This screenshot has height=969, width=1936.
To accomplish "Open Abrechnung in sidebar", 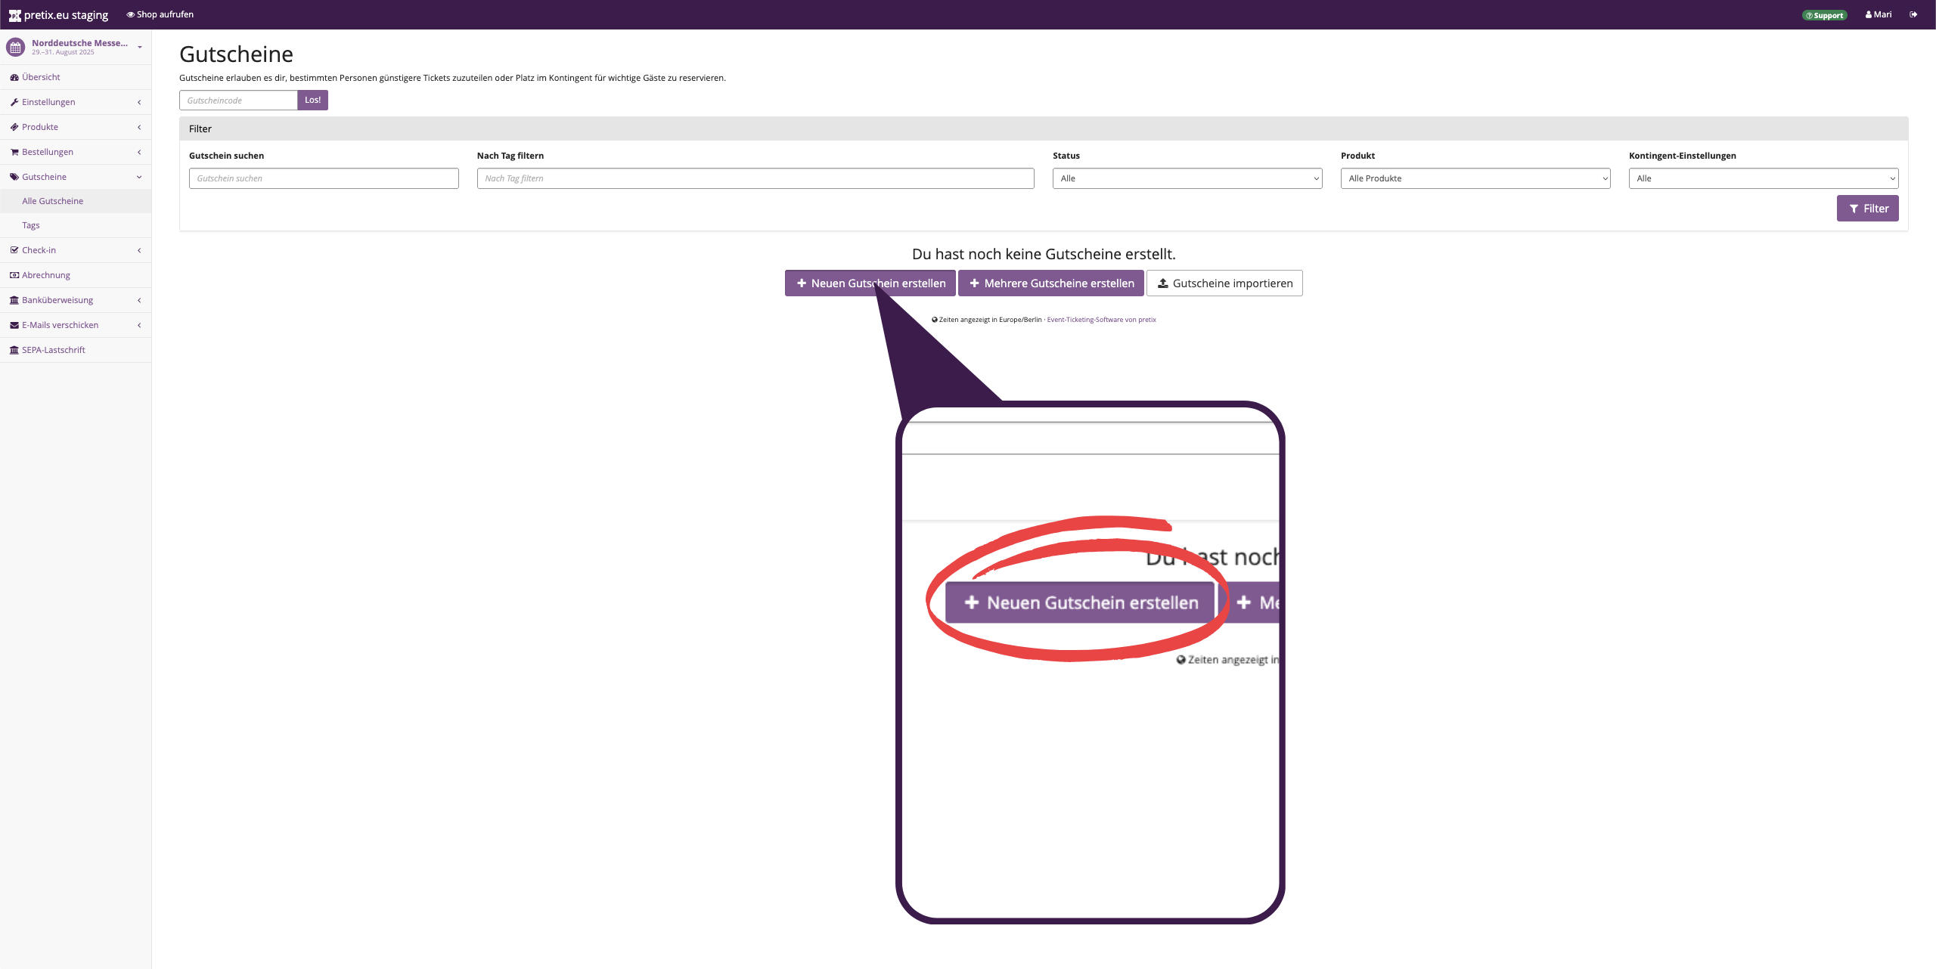I will 45,275.
